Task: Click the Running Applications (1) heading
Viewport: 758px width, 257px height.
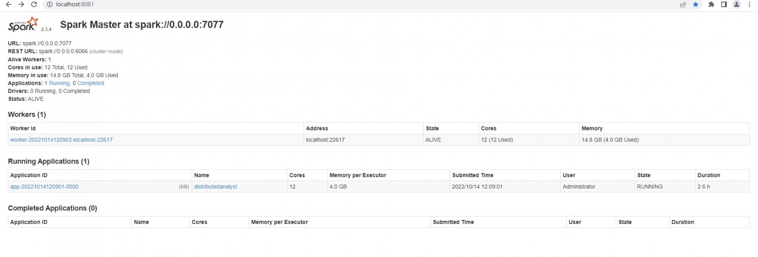Action: click(x=49, y=162)
